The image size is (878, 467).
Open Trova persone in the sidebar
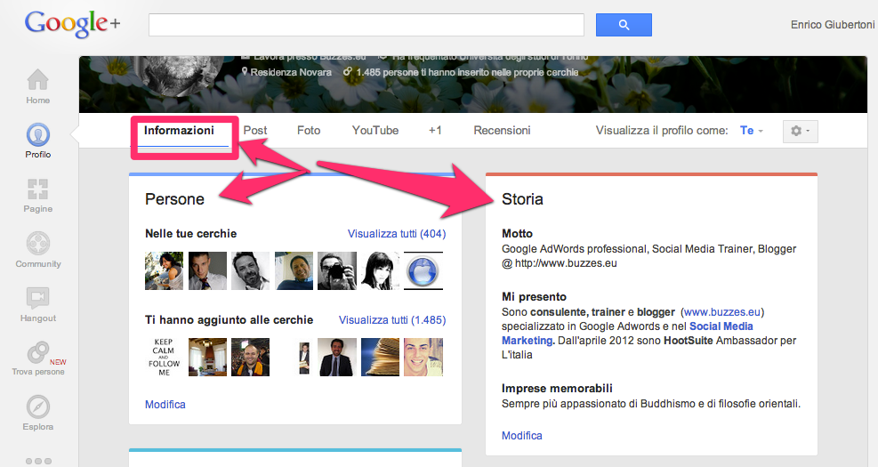(x=37, y=358)
